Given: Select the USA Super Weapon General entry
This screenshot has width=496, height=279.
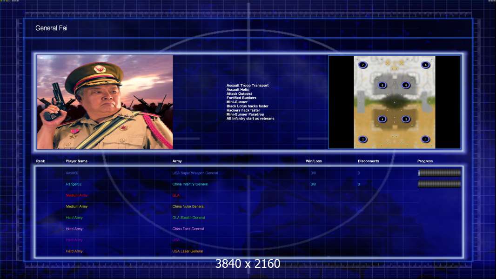Looking at the screenshot, I should 195,173.
